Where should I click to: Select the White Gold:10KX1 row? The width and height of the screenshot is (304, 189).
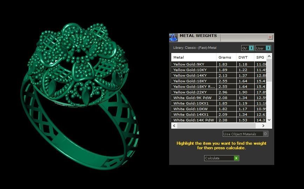219,104
